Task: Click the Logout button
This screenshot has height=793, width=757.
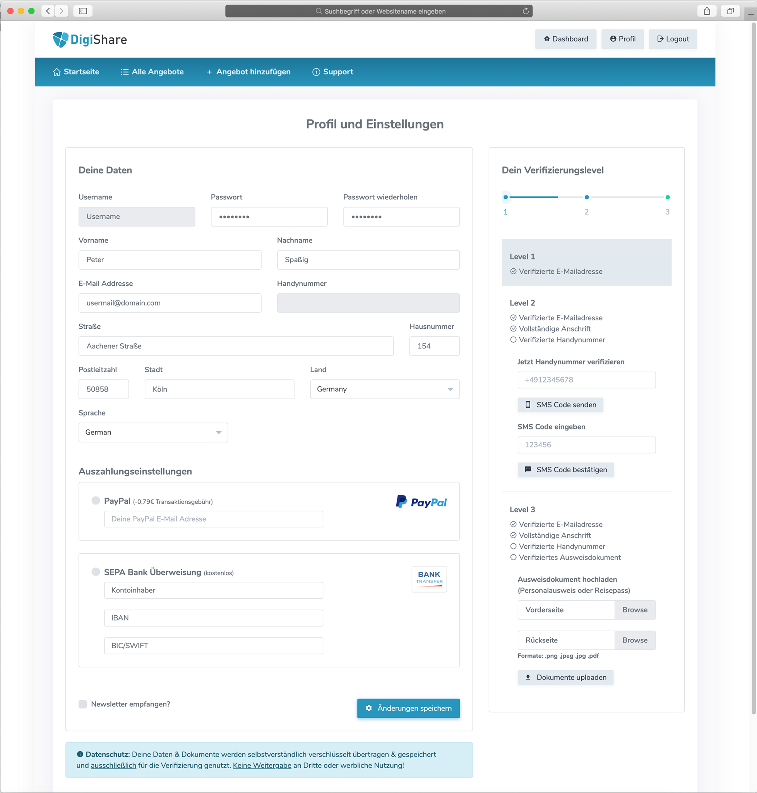Action: (673, 39)
